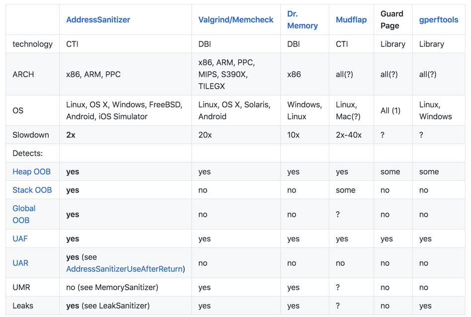
Task: Click the Guard Page column header
Action: point(392,20)
